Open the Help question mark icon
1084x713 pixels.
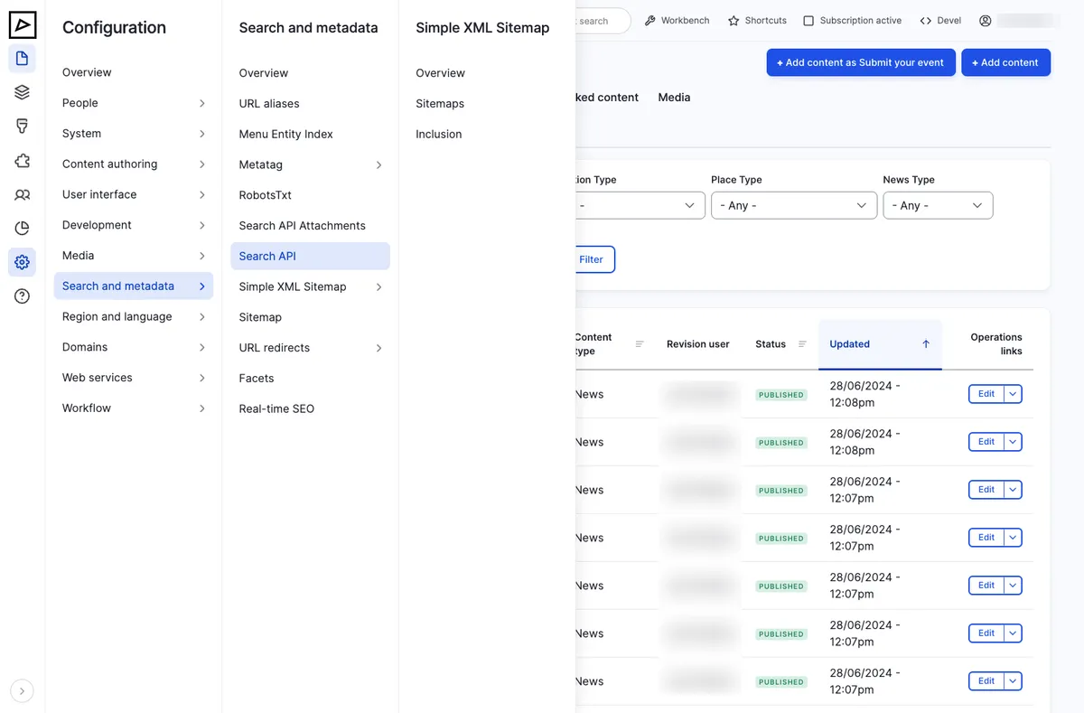[x=23, y=296]
